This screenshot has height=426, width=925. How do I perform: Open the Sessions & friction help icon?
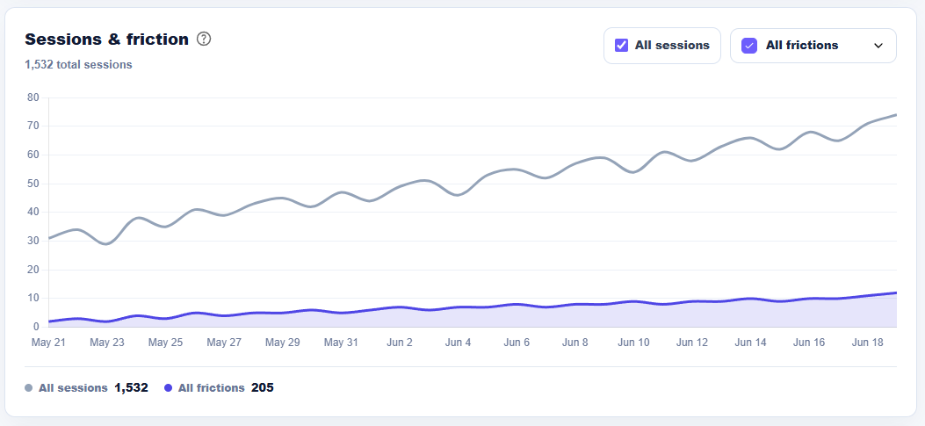click(x=204, y=40)
